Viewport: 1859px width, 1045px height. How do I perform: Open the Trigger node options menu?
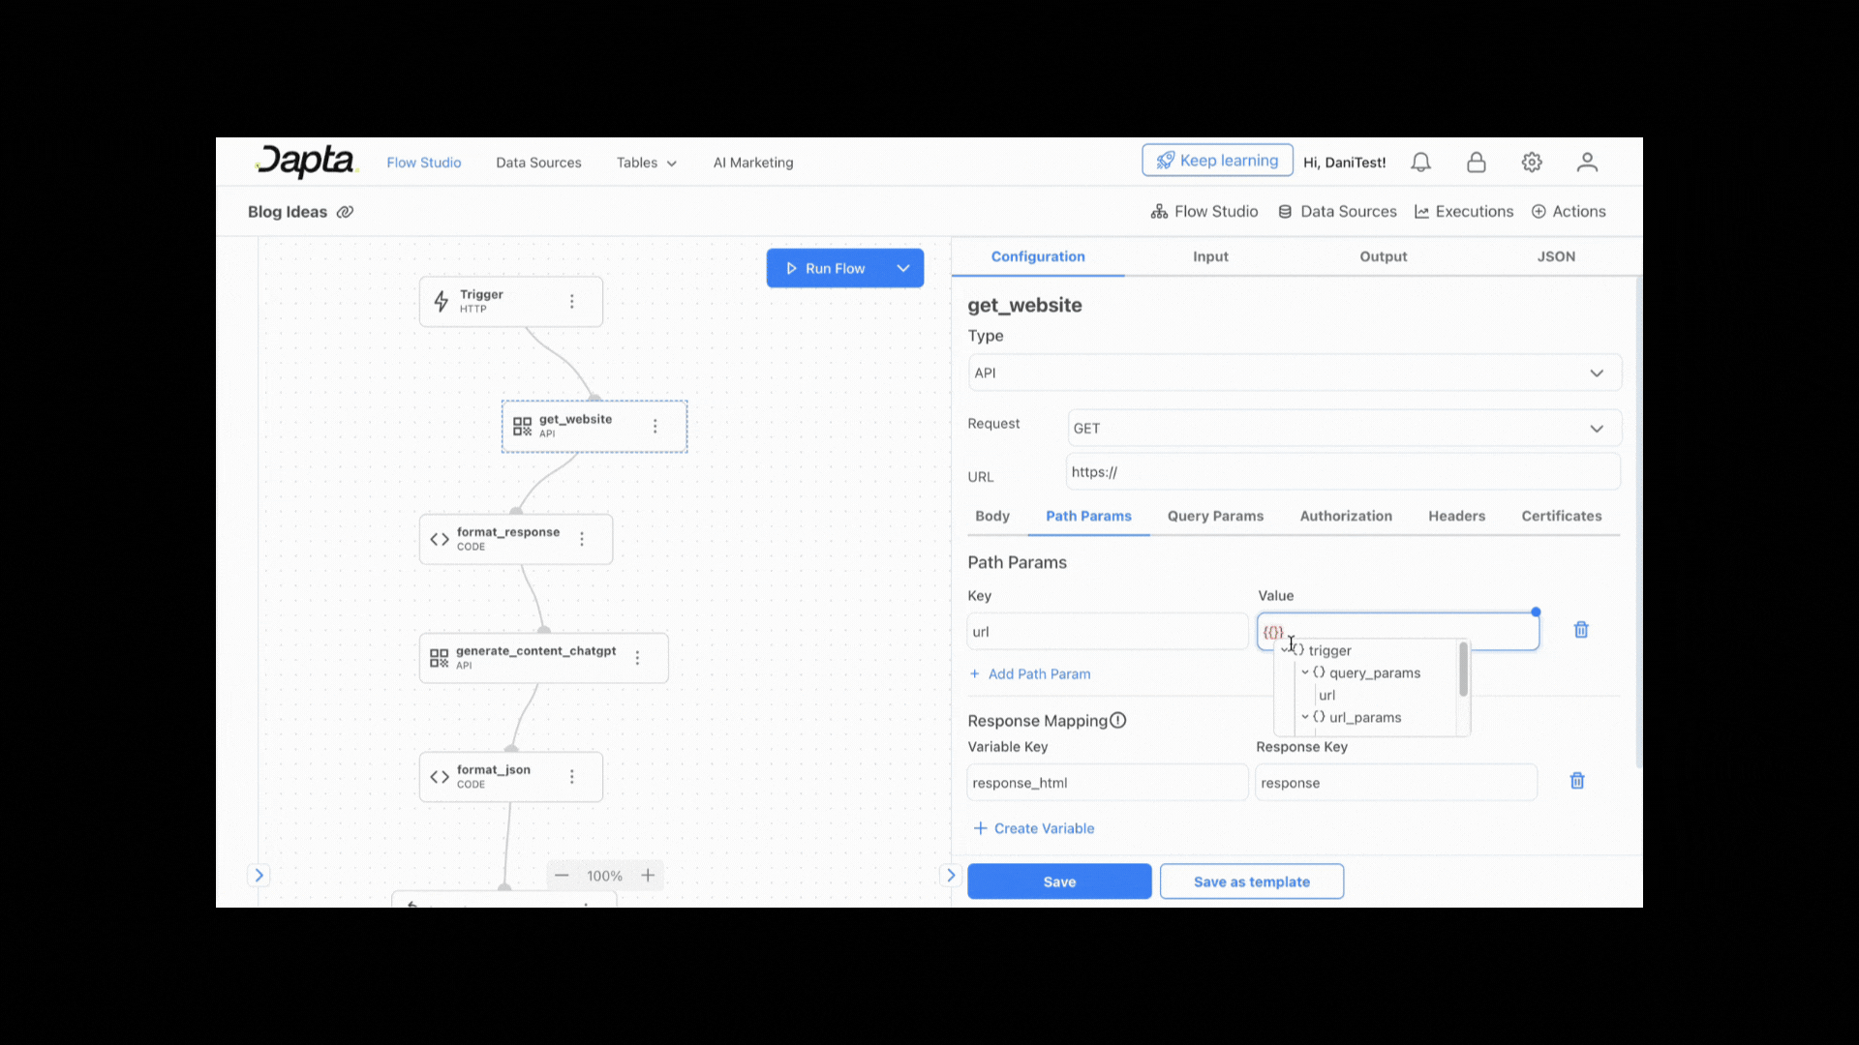[x=572, y=302]
